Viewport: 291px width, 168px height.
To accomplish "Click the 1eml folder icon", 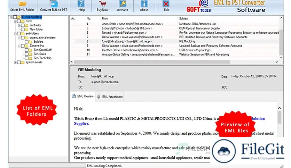I will pos(23,21).
